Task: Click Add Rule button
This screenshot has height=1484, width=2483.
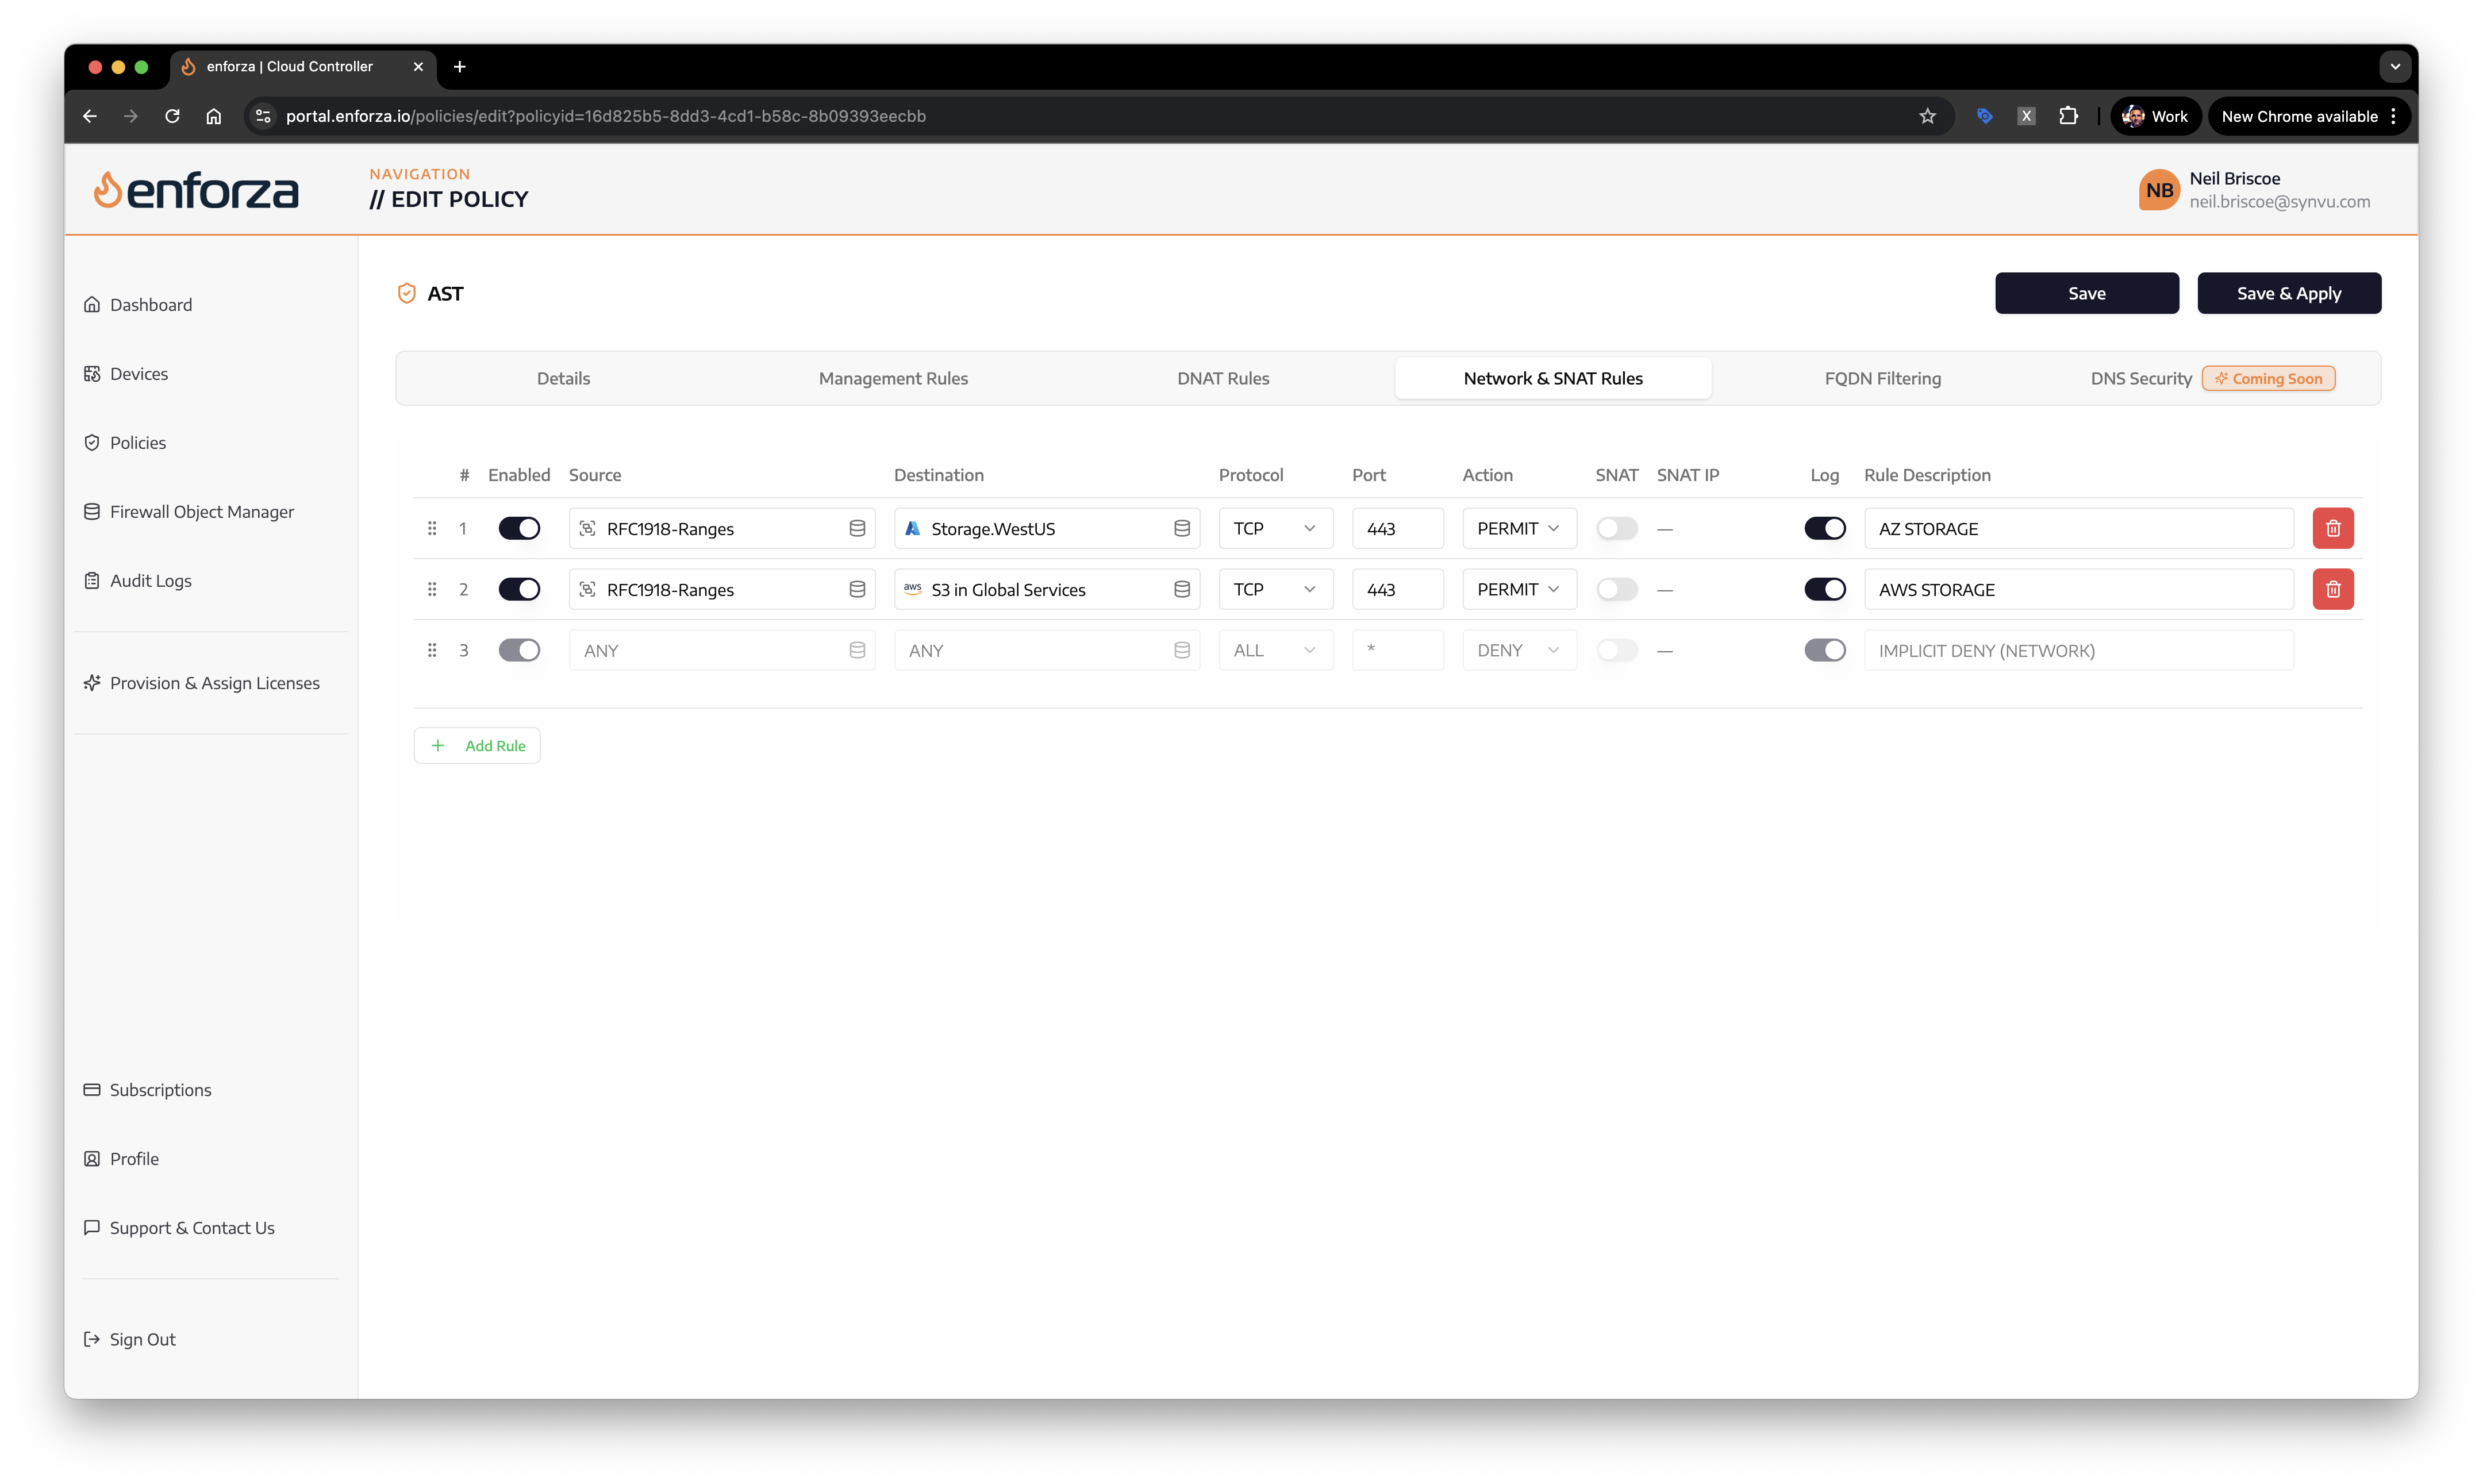Action: click(x=477, y=745)
